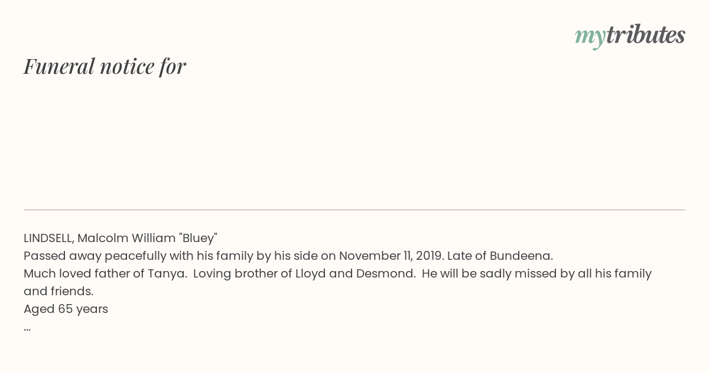Click the "Funeral notice for" heading

[105, 66]
